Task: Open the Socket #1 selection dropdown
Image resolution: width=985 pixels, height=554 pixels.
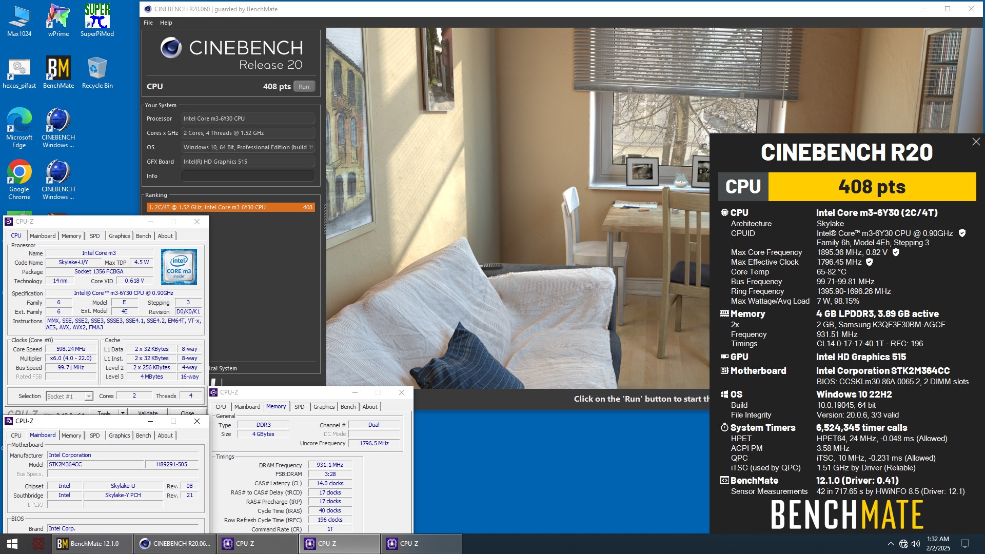Action: pyautogui.click(x=69, y=396)
